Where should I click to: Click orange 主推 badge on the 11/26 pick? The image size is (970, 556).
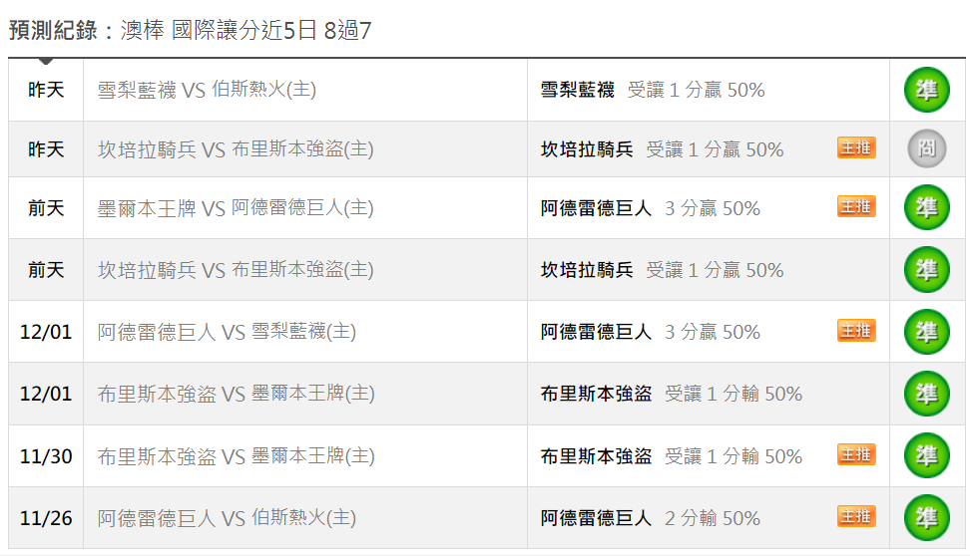click(x=856, y=516)
